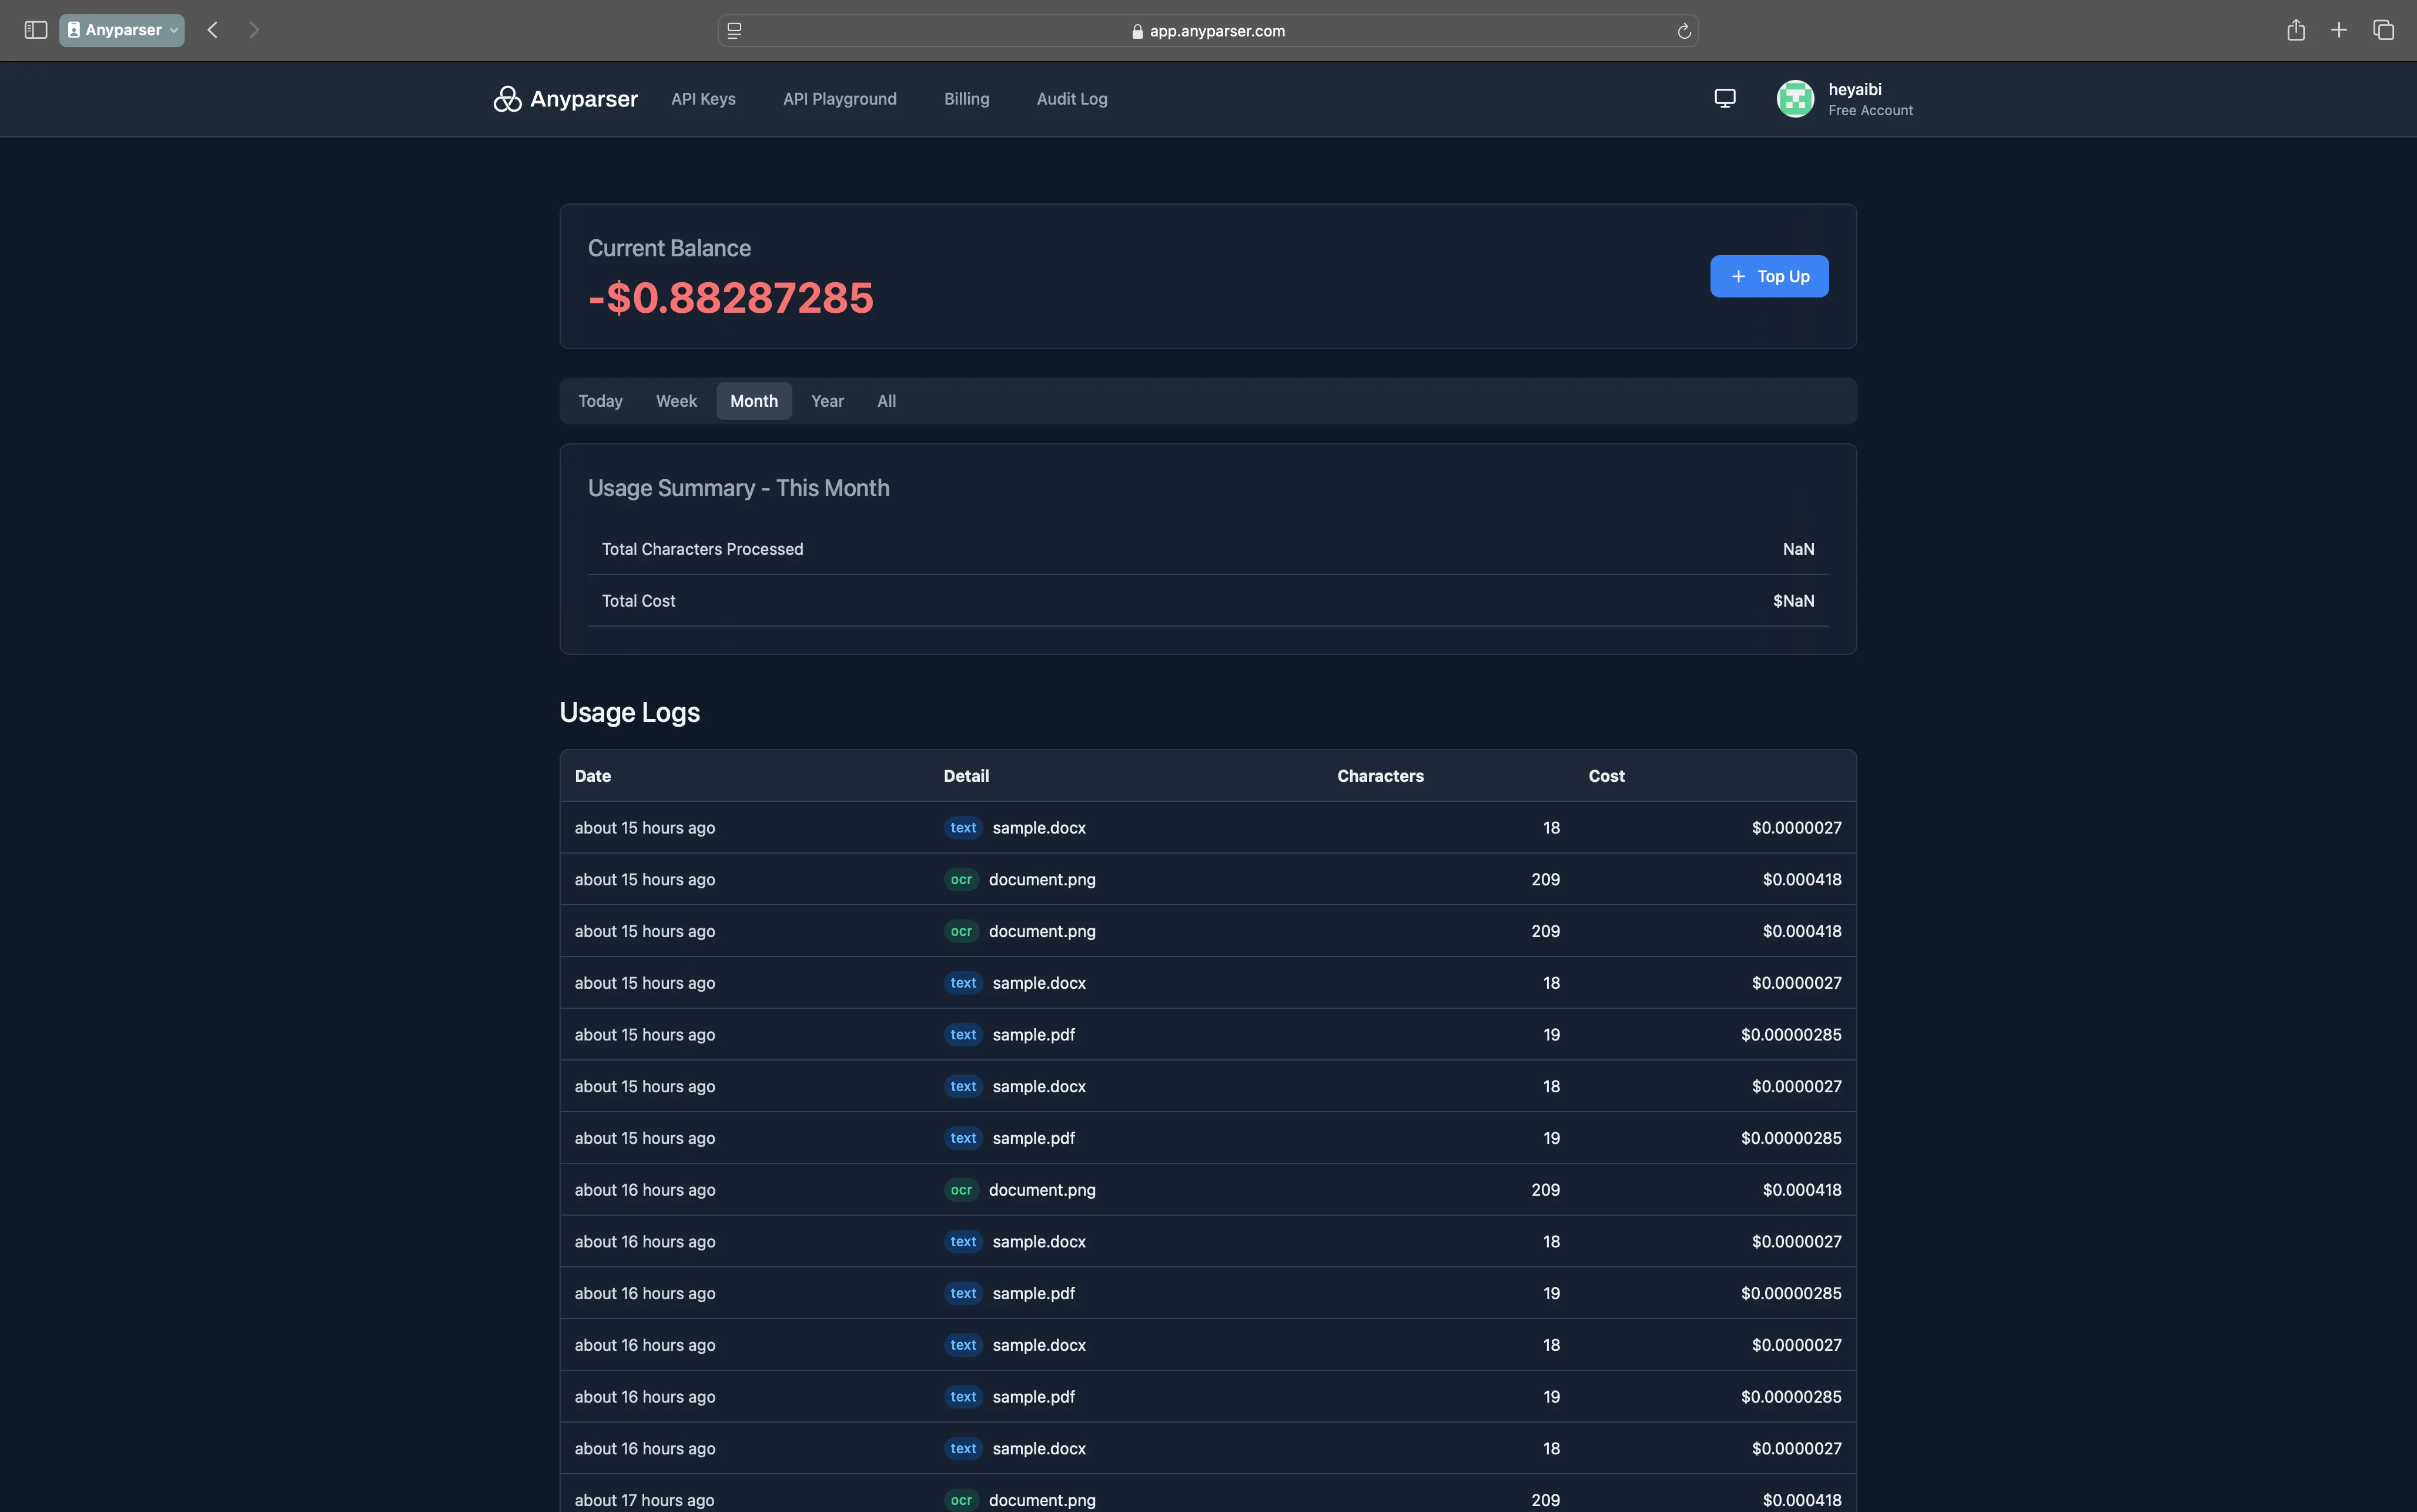Navigate back using the back arrow
Viewport: 2417px width, 1512px height.
[212, 30]
